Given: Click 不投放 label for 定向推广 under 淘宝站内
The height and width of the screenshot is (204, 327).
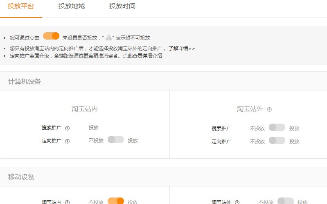Looking at the screenshot, I should tap(96, 141).
